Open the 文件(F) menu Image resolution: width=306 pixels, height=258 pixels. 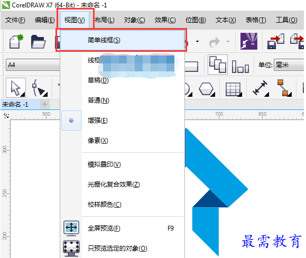(x=15, y=20)
